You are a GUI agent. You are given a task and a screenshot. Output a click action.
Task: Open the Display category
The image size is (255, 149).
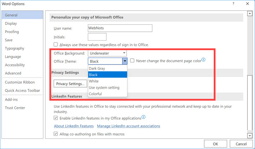[x=11, y=24]
